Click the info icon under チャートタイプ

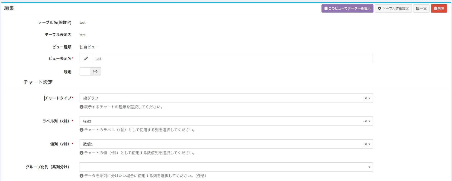82,107
